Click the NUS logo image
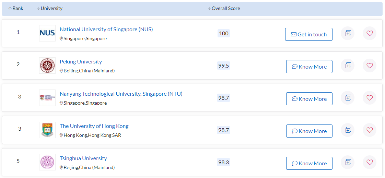 pyautogui.click(x=47, y=33)
